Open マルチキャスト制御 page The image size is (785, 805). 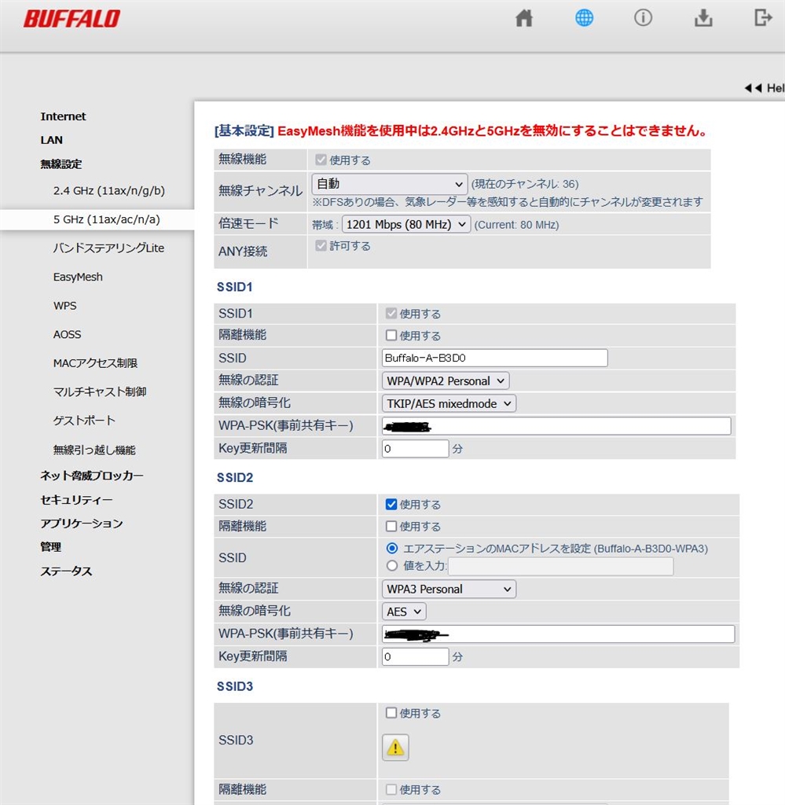click(x=100, y=391)
